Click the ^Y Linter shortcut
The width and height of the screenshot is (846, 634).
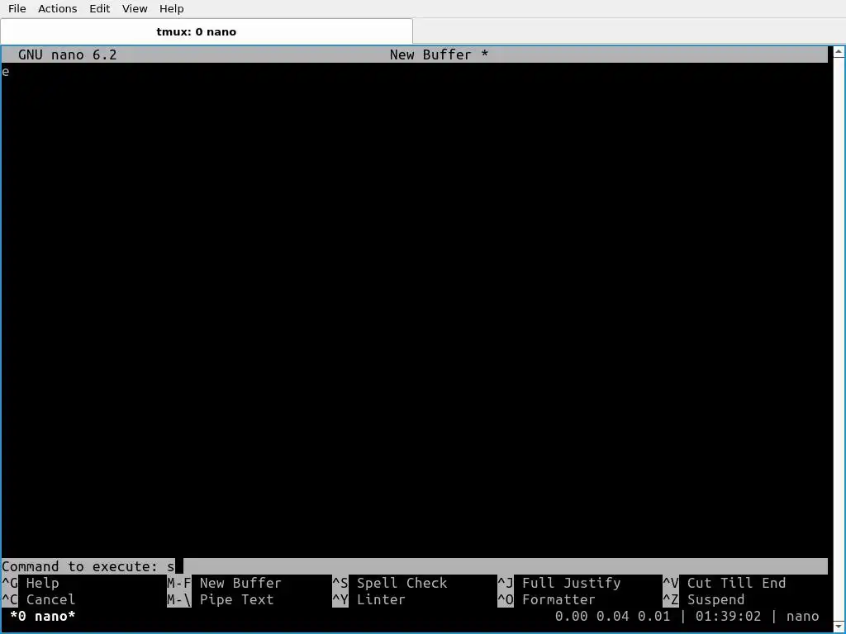coord(369,599)
